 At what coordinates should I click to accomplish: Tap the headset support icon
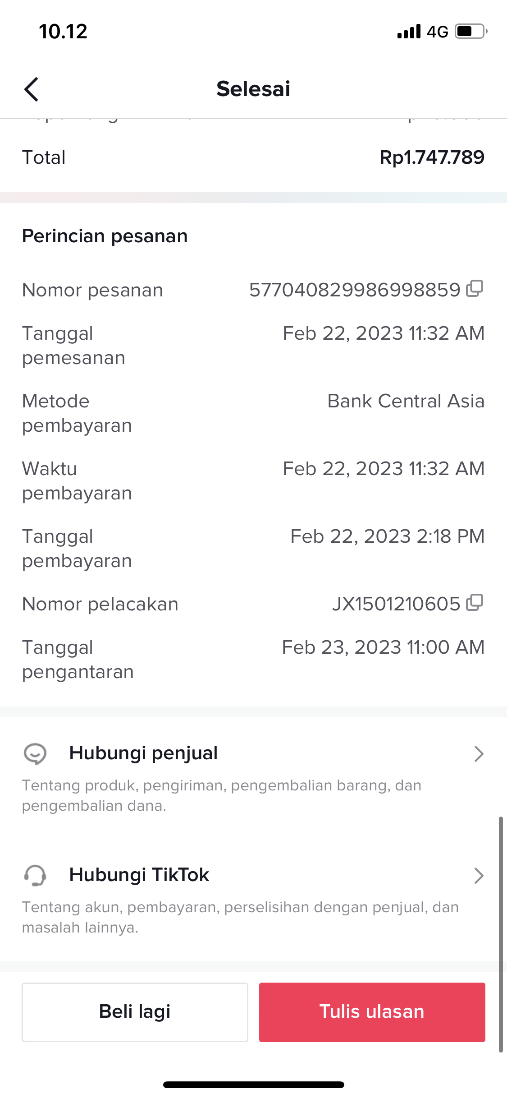(35, 875)
